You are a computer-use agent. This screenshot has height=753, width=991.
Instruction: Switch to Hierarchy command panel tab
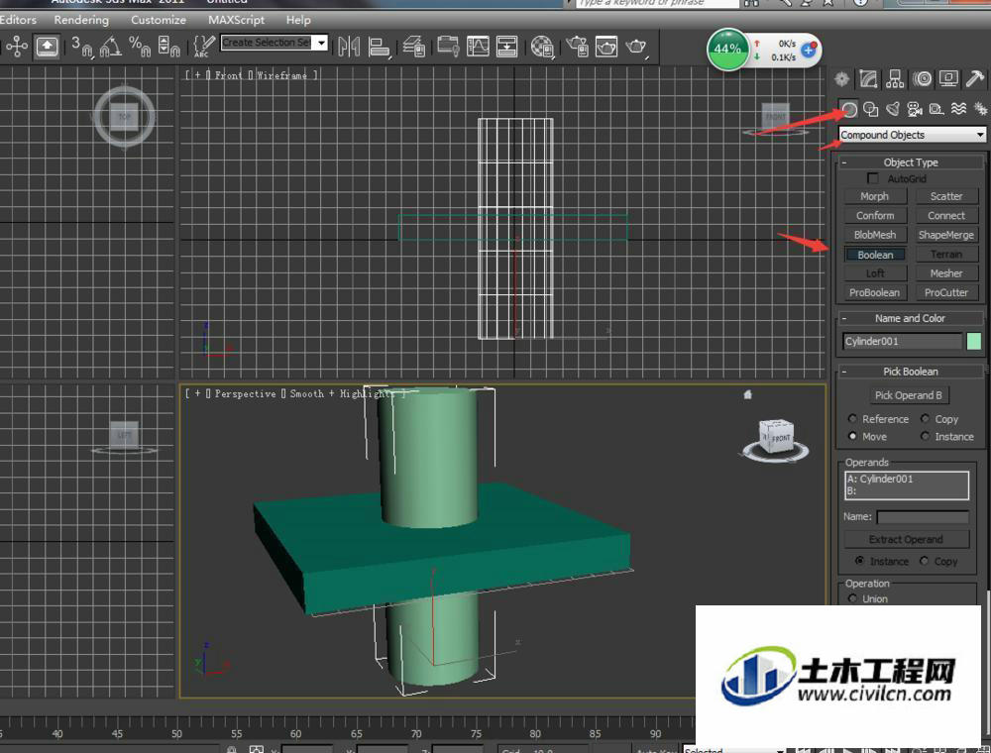[895, 79]
